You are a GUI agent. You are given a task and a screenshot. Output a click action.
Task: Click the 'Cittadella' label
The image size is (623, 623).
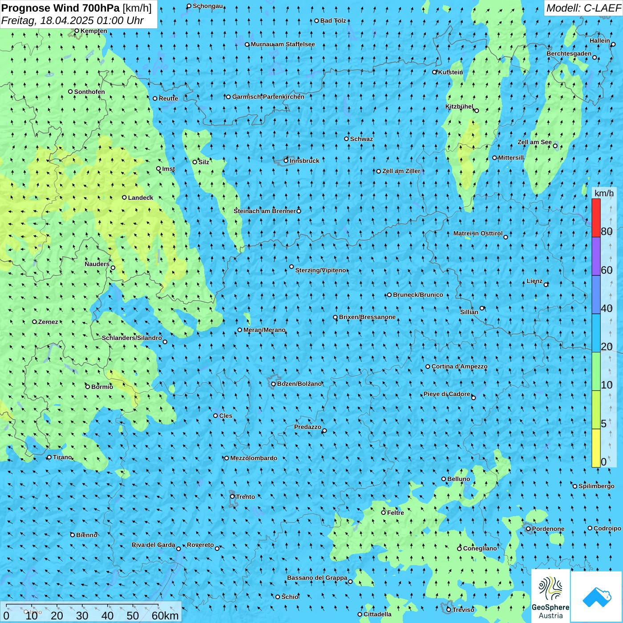point(377,614)
